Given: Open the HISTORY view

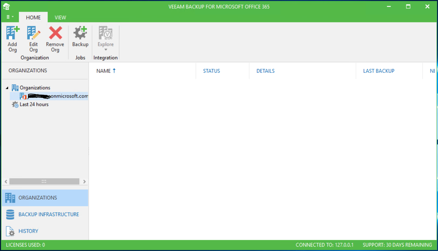Looking at the screenshot, I should [45, 231].
